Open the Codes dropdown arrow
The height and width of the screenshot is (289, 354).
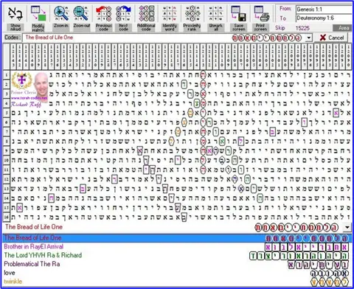309,38
